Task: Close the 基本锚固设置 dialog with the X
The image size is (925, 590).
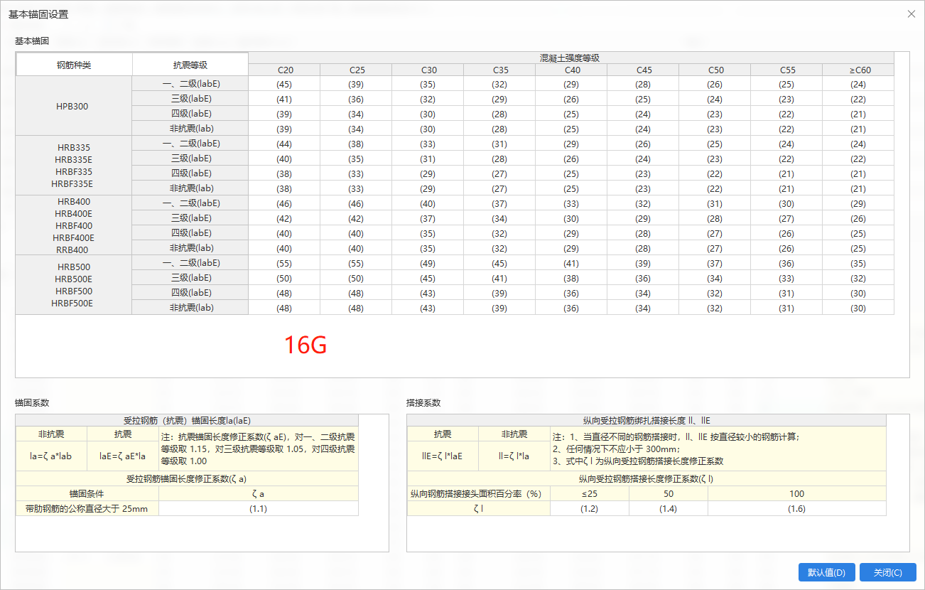Action: (x=912, y=14)
